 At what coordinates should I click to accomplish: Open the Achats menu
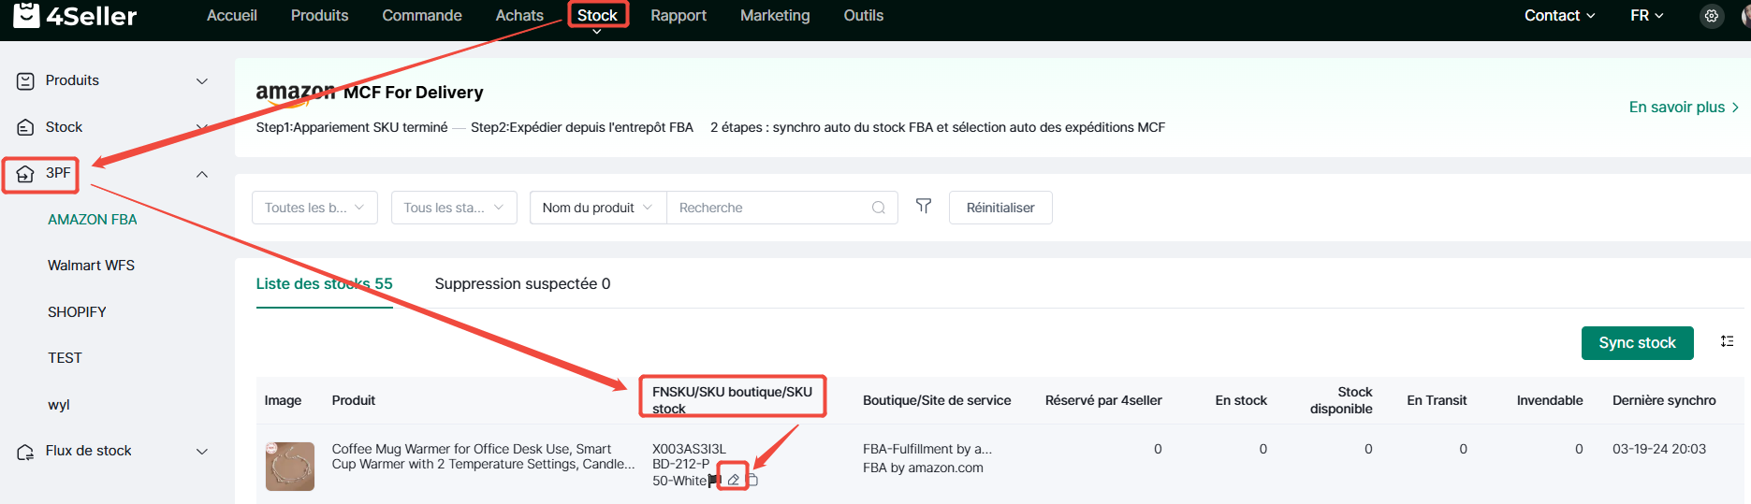tap(519, 16)
